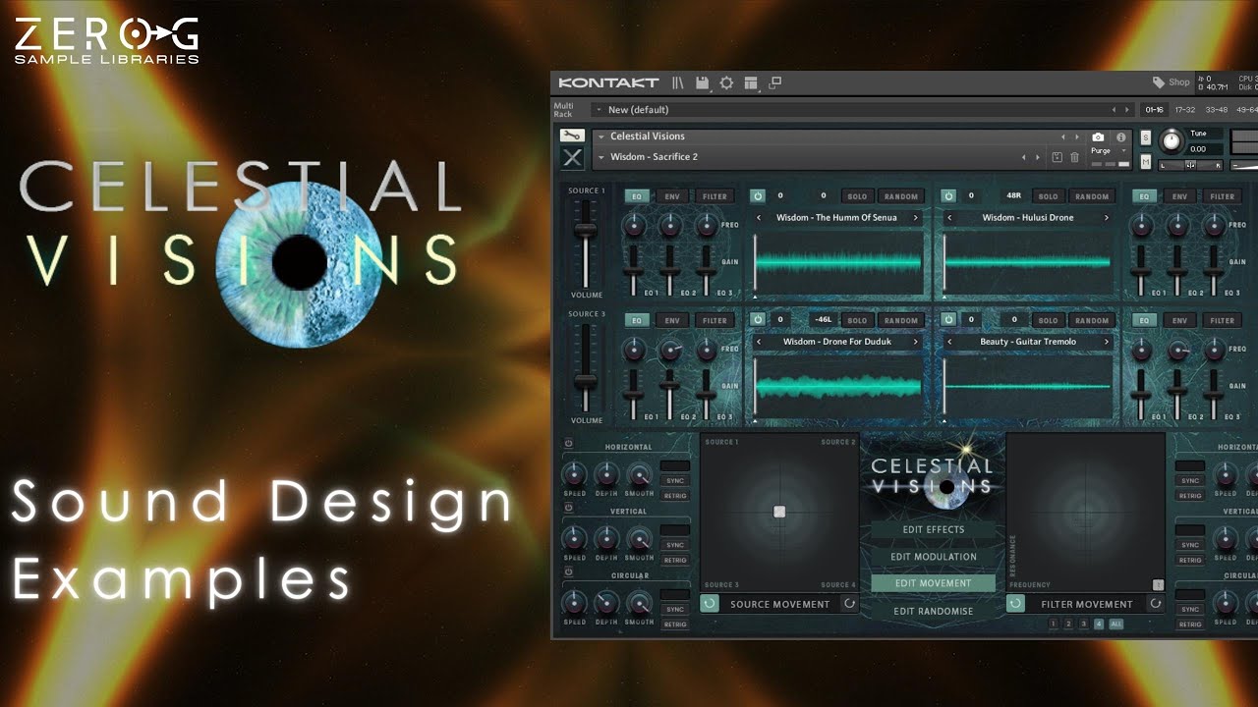Randomize the Hulusi Drone source with RANDOM
Screen dimensions: 1258x707
1091,196
